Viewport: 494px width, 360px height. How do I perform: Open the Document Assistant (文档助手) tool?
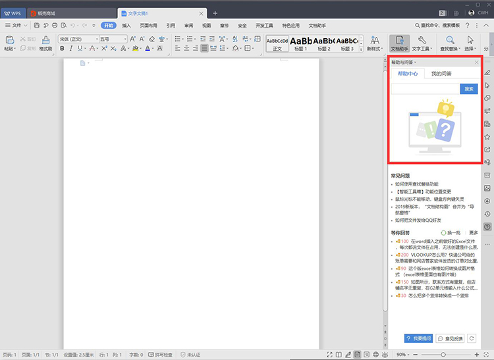click(400, 43)
